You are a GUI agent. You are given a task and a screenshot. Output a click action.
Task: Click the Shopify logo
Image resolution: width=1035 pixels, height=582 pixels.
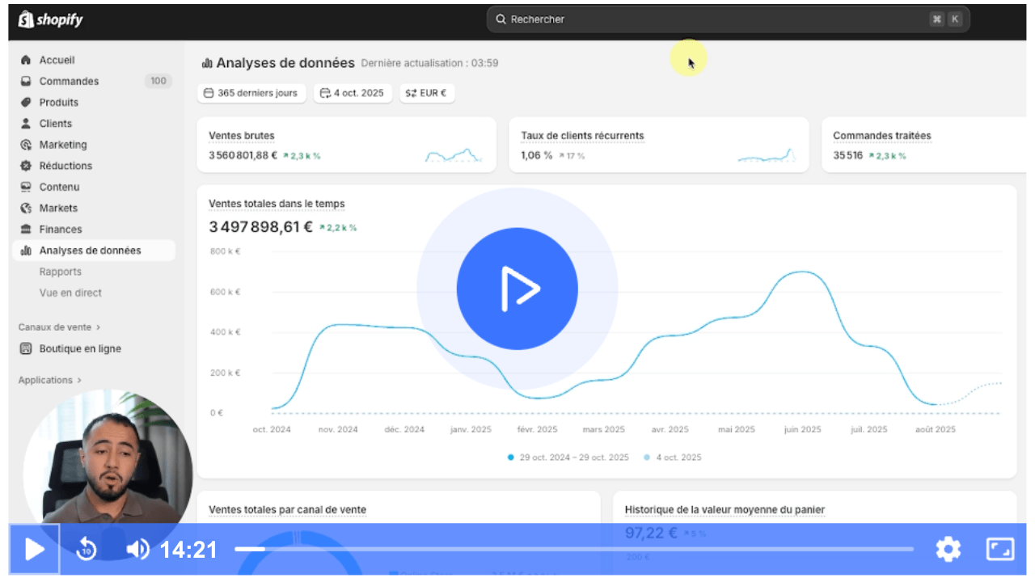tap(50, 19)
